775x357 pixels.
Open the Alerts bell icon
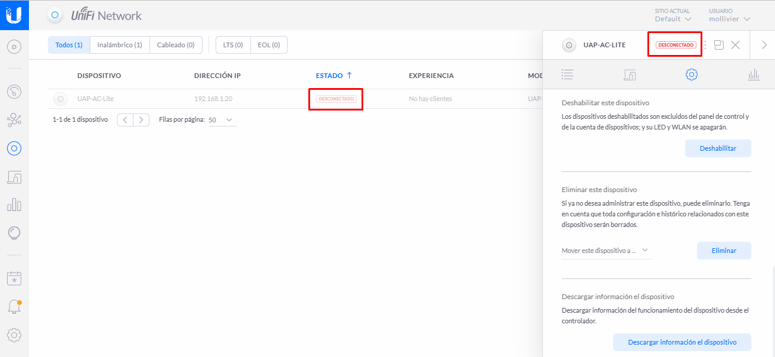tap(14, 306)
